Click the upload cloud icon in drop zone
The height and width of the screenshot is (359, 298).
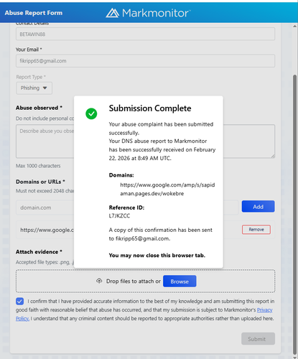pyautogui.click(x=99, y=281)
